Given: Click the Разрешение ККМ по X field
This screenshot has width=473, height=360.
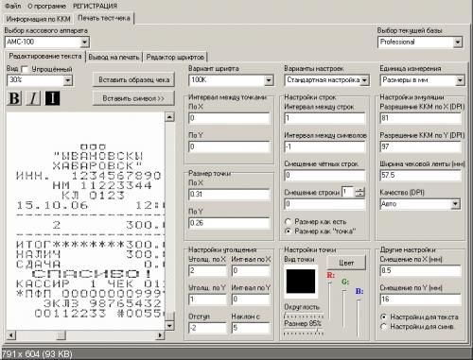Looking at the screenshot, I should tap(421, 118).
